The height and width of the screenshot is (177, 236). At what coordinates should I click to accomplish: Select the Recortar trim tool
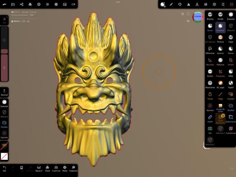click(x=210, y=62)
